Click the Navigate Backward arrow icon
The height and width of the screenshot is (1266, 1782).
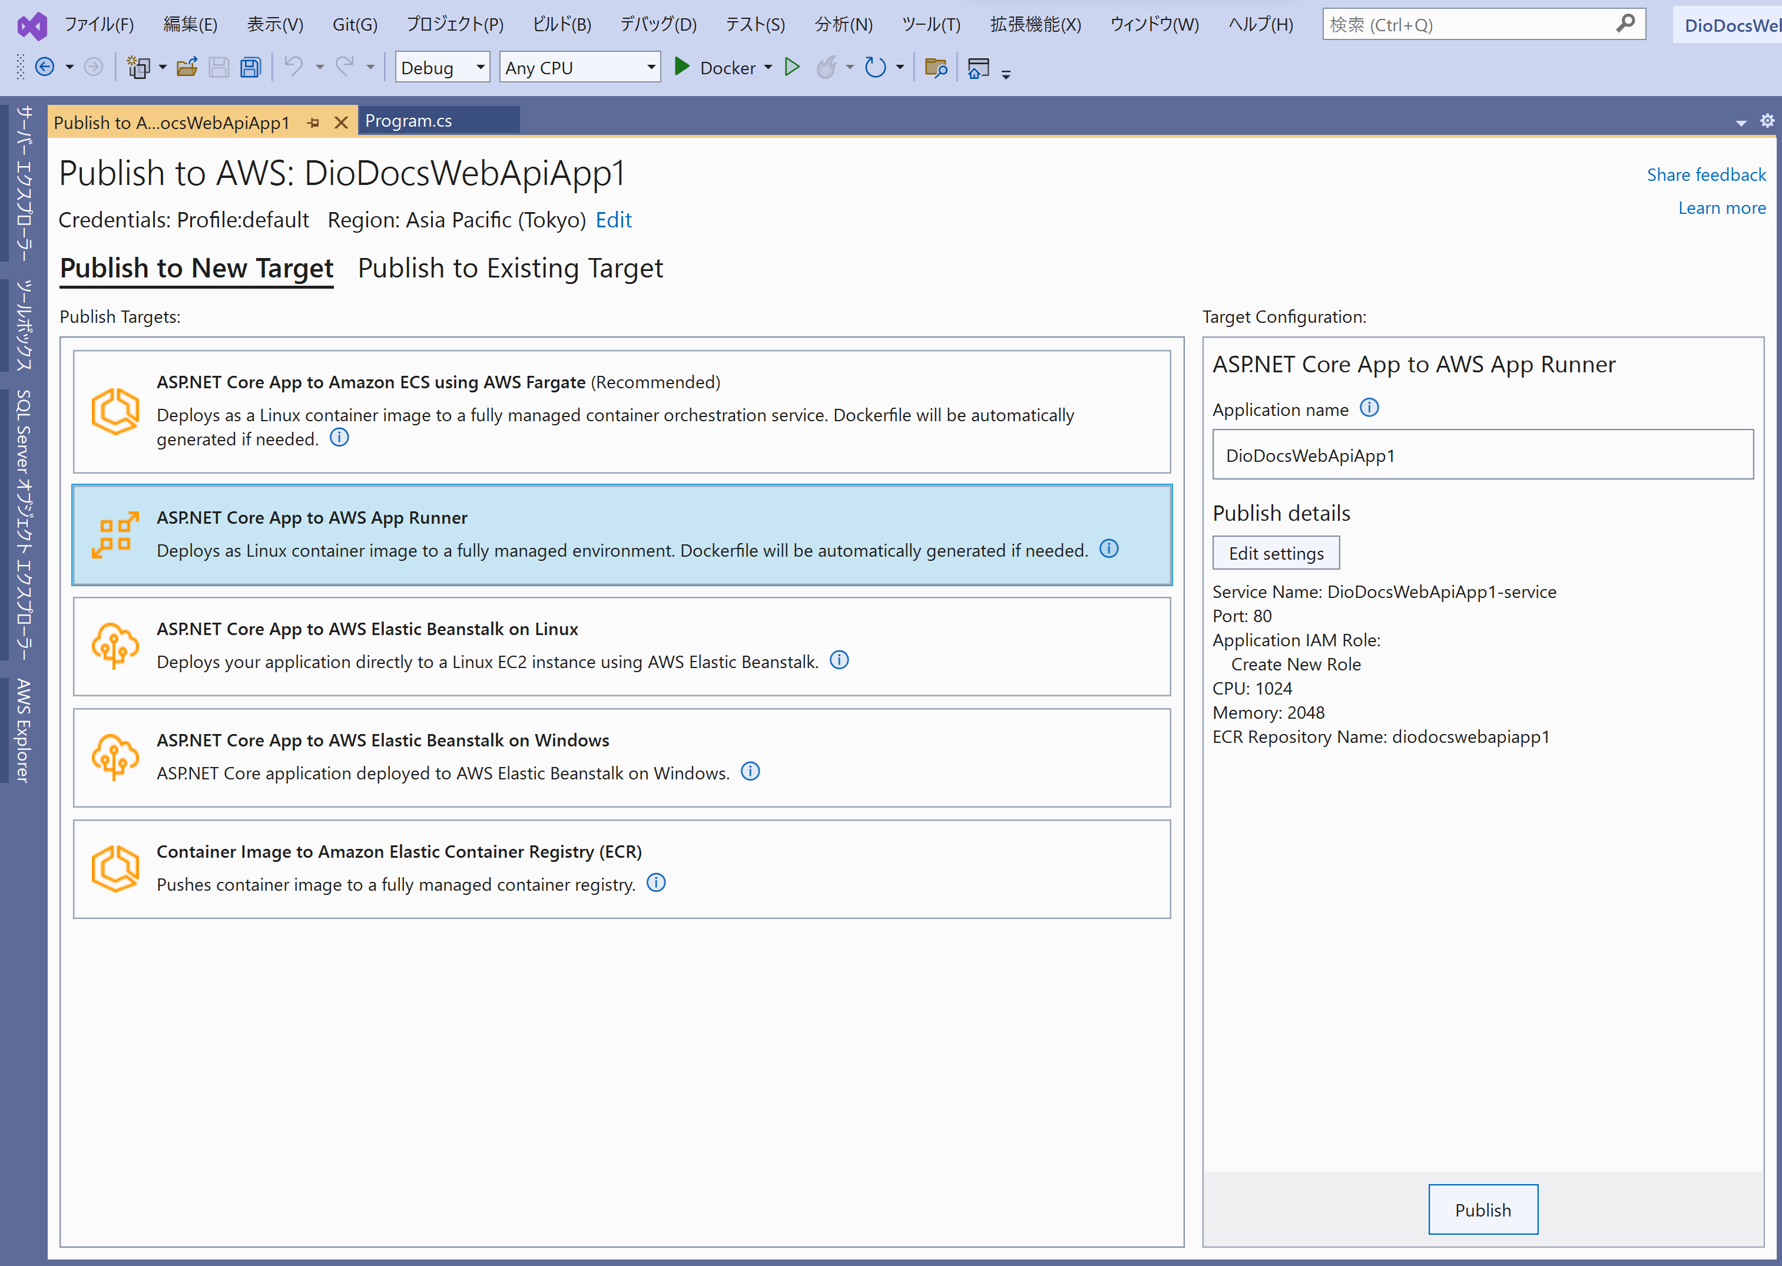click(x=45, y=68)
